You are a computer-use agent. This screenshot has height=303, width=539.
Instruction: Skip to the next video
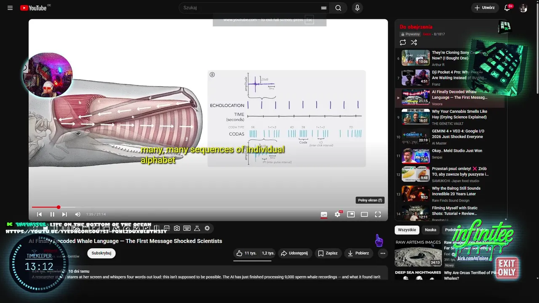coord(64,214)
